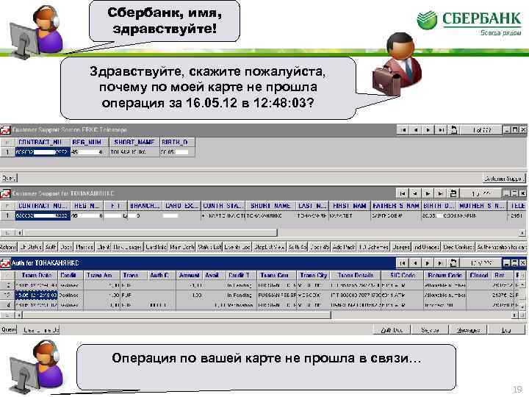Jump to last record in Customer Support Screen window
This screenshot has height=397, width=529.
441,130
